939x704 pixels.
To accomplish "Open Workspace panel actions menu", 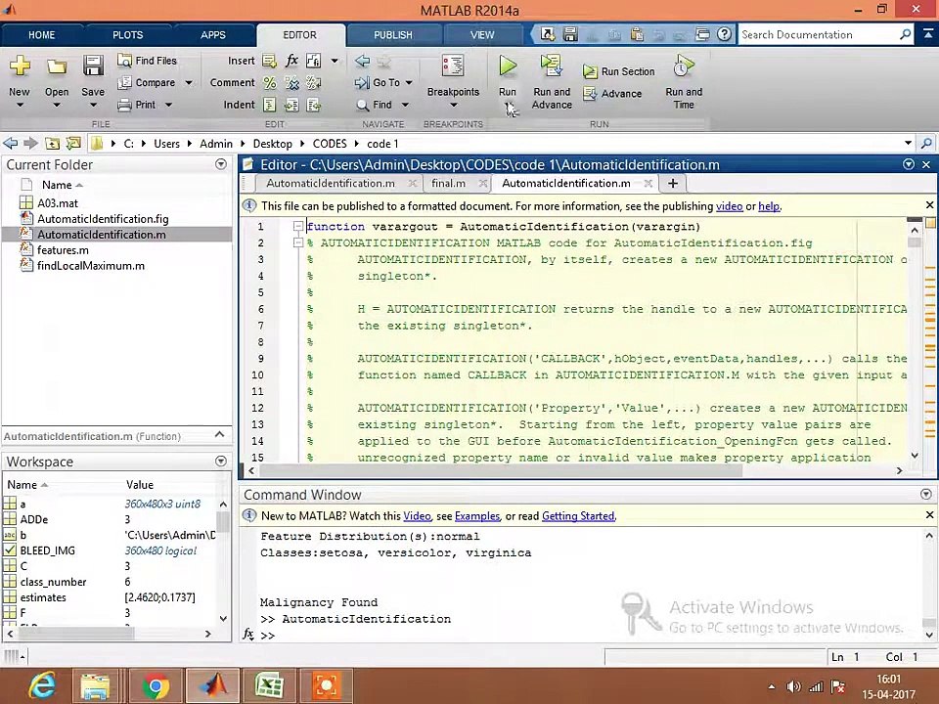I will (221, 461).
